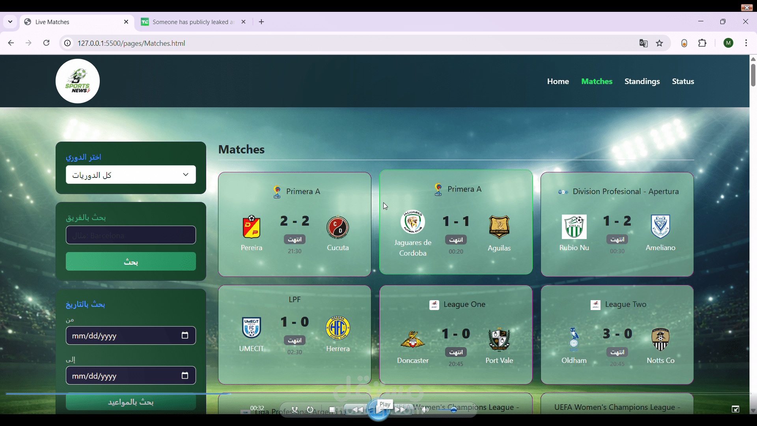This screenshot has height=426, width=757.
Task: Click the team name search field
Action: (131, 235)
